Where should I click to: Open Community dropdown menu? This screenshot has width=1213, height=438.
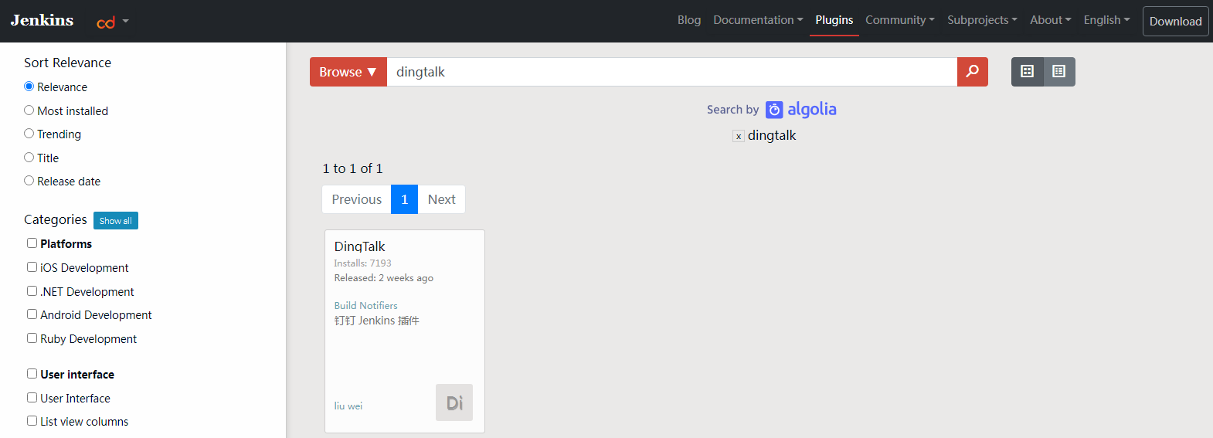pyautogui.click(x=900, y=20)
